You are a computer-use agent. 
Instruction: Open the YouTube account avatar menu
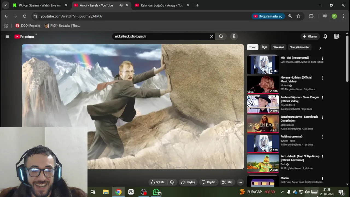tap(337, 36)
